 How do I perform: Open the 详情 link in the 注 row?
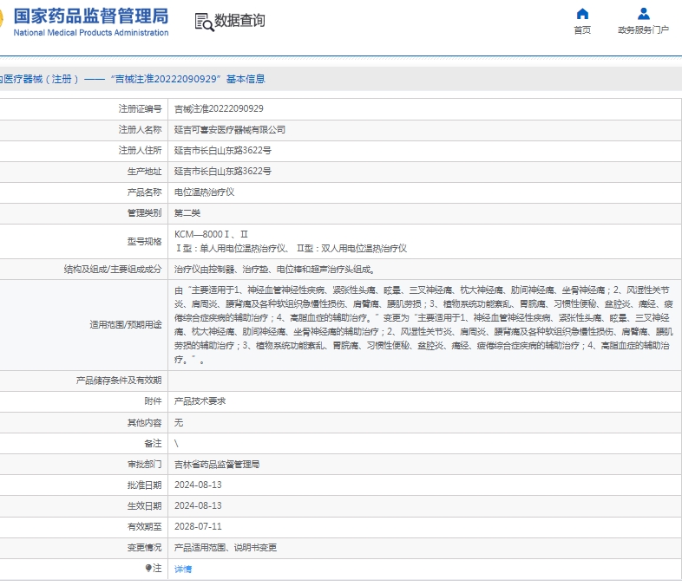(x=183, y=569)
